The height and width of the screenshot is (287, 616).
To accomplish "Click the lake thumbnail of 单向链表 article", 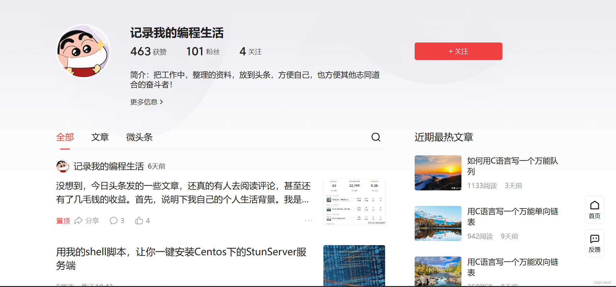I will click(438, 223).
